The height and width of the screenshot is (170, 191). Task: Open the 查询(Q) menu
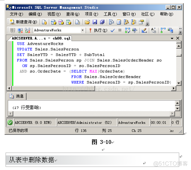point(73,14)
